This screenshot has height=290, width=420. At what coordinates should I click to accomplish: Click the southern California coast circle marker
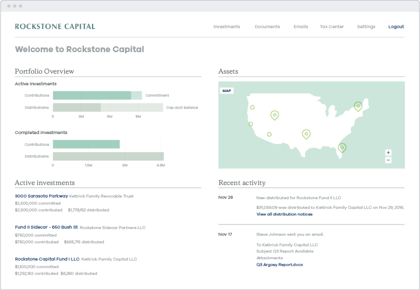[x=251, y=124]
